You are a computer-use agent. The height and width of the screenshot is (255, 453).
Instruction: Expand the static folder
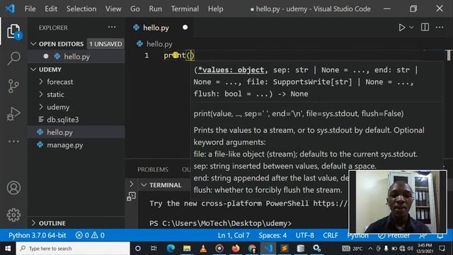pyautogui.click(x=76, y=94)
